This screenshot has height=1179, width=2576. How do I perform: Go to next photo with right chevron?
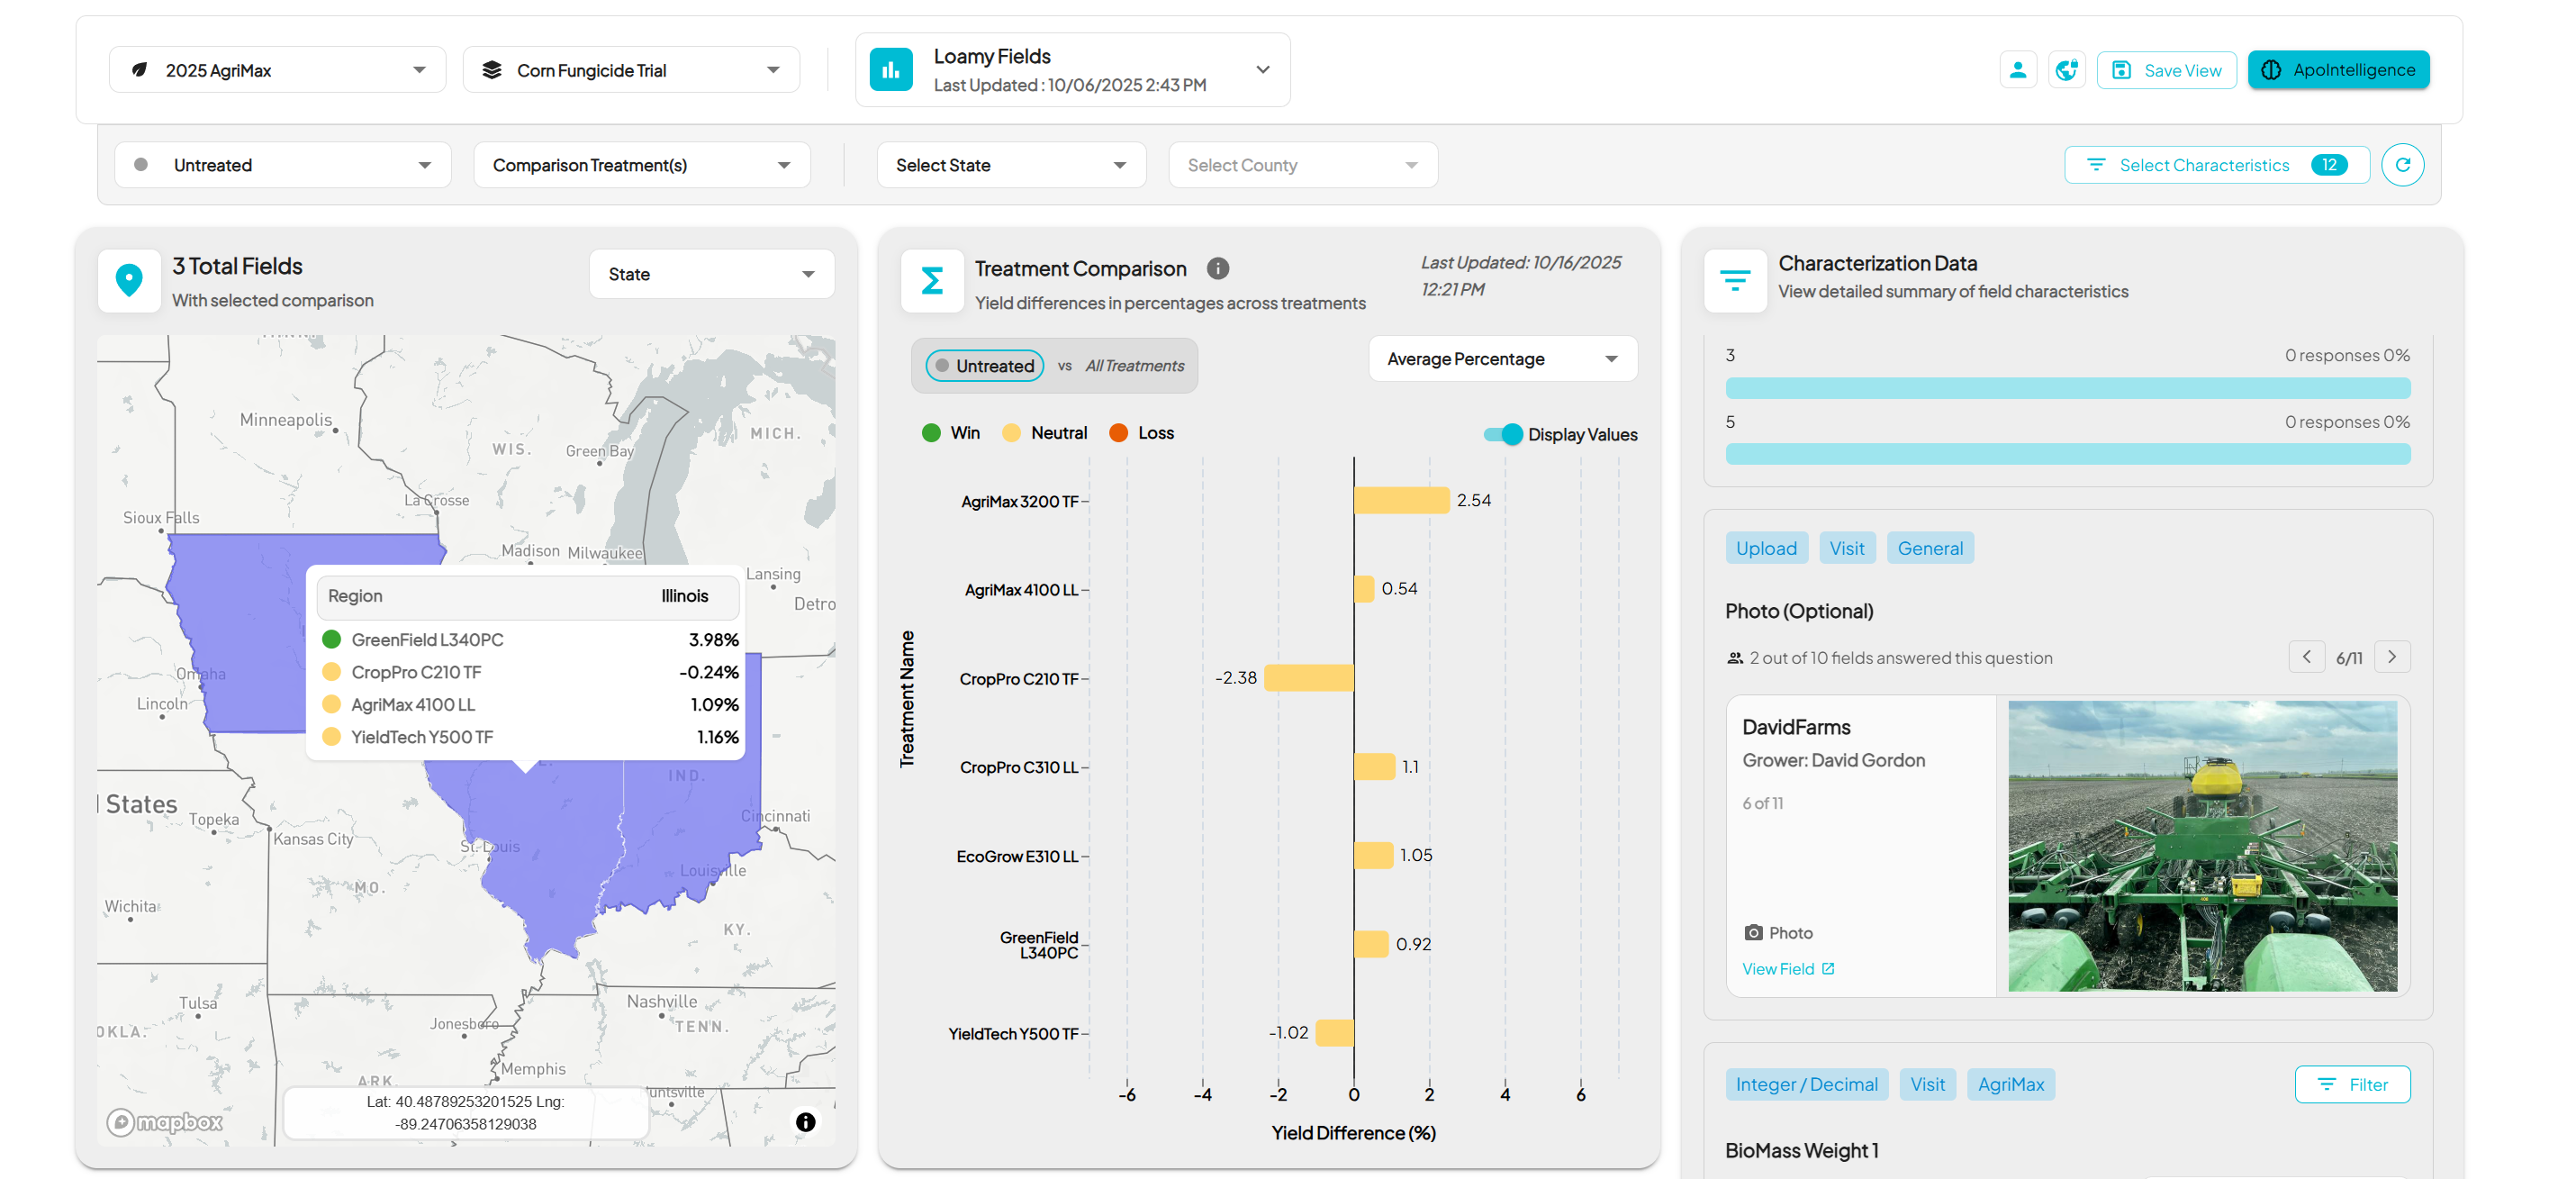point(2391,657)
